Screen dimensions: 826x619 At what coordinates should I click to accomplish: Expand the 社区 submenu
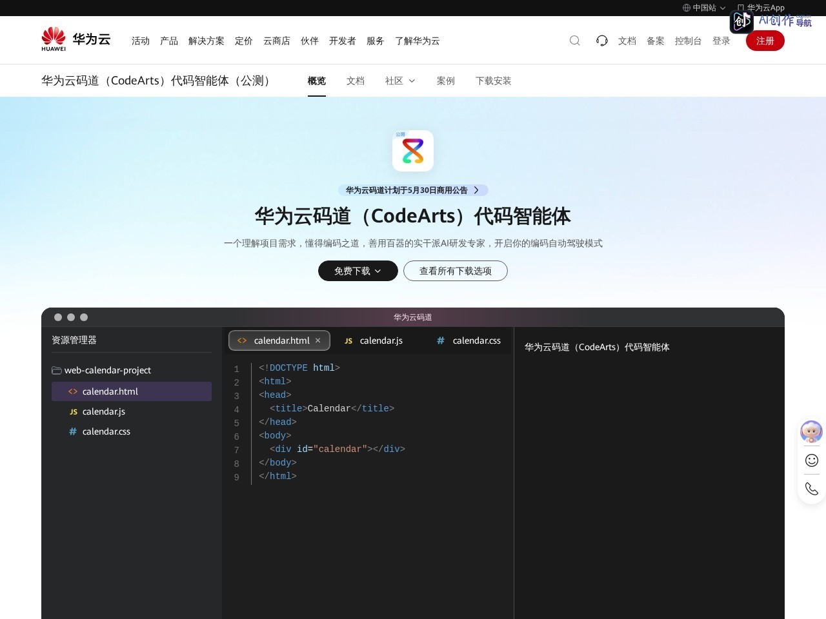click(x=400, y=81)
